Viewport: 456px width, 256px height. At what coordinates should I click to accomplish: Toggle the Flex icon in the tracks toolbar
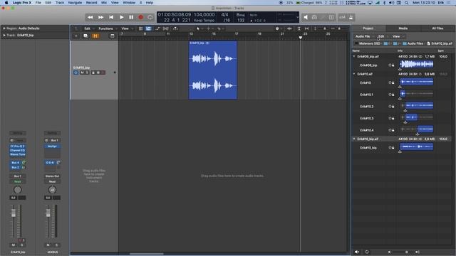coord(165,28)
